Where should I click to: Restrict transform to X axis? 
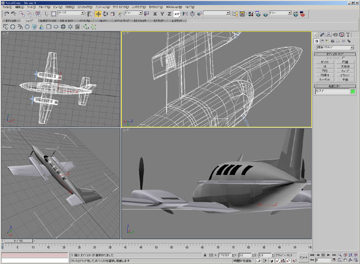(155, 14)
